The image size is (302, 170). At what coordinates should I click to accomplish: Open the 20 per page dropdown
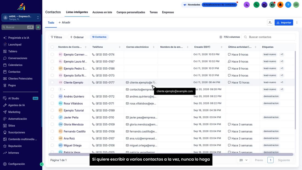coord(243,160)
